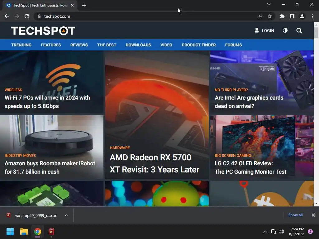Expand the tab search chevron
Viewport: 319px width, 239px height.
pyautogui.click(x=269, y=4)
